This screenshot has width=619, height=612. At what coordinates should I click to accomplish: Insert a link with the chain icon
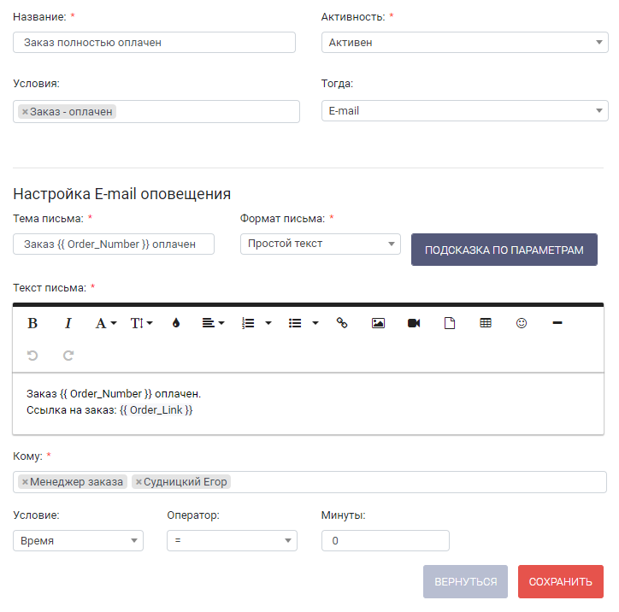[342, 323]
